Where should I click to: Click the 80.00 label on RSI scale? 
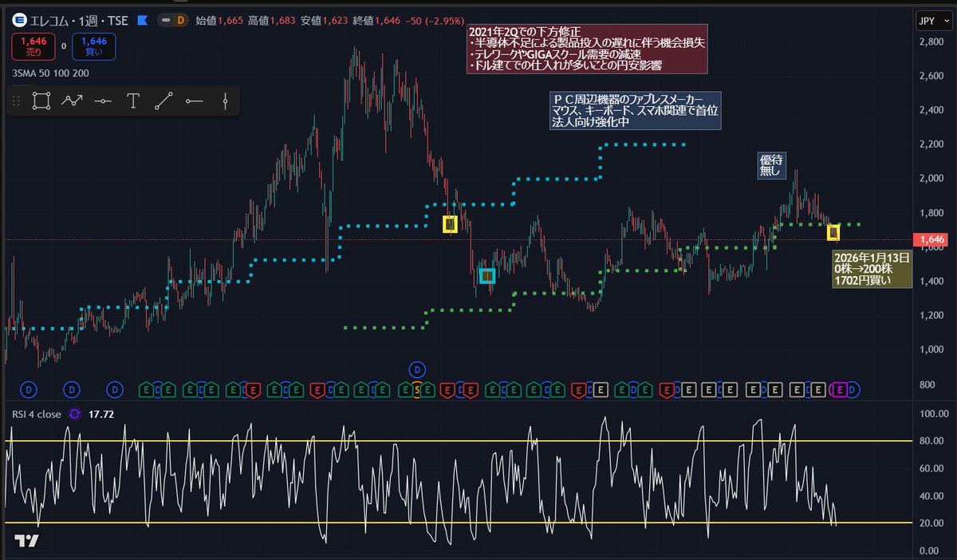pos(931,441)
